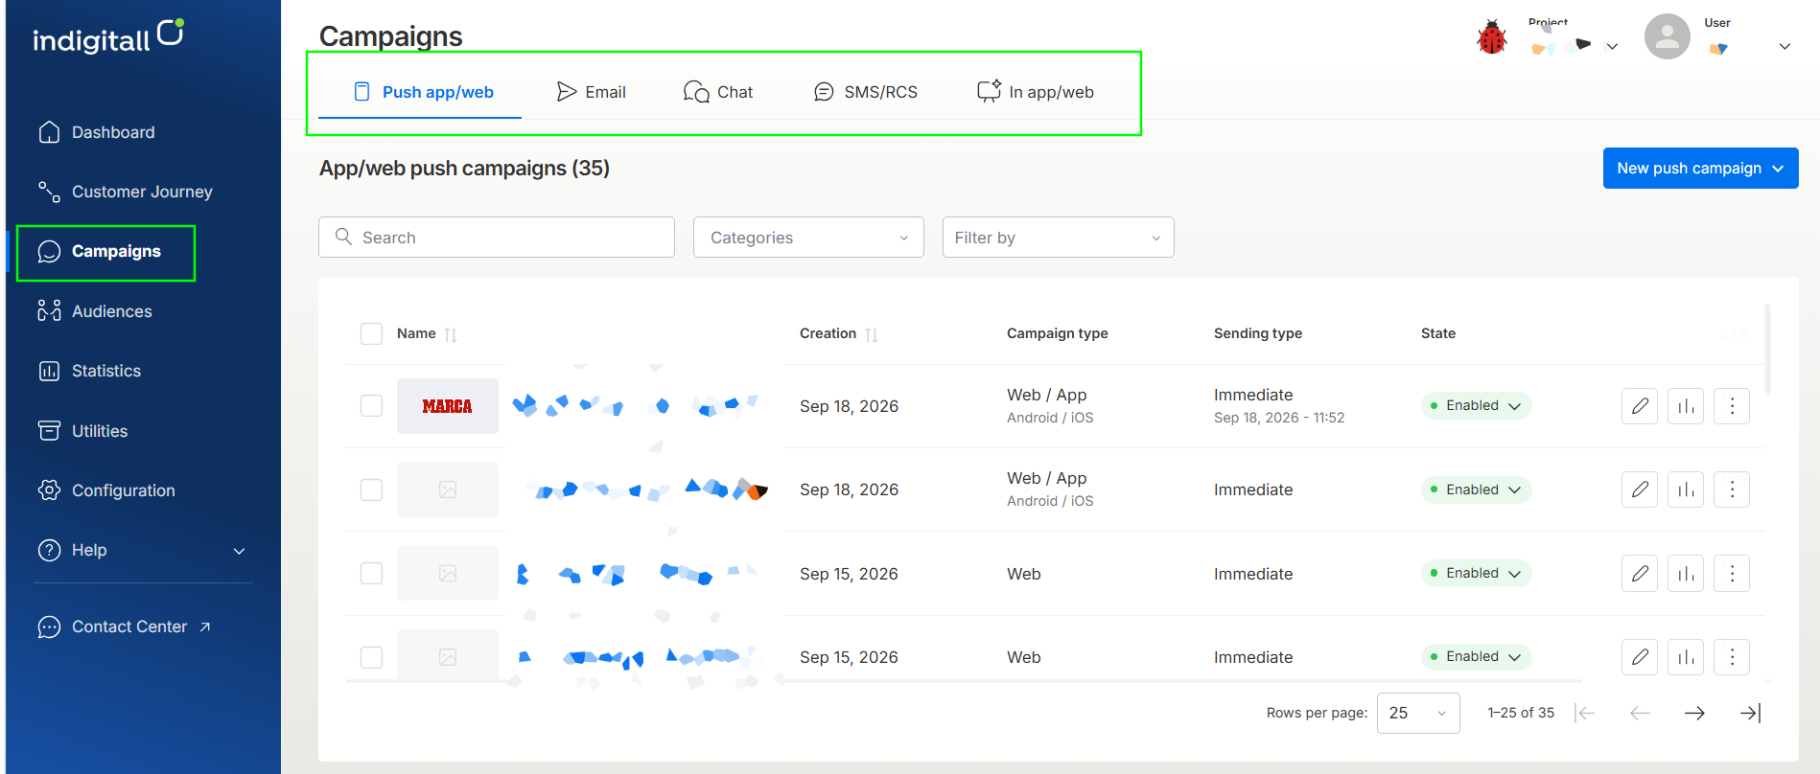Viewport: 1820px width, 774px height.
Task: Open statistics for second Sep 18 campaign
Action: coord(1686,489)
